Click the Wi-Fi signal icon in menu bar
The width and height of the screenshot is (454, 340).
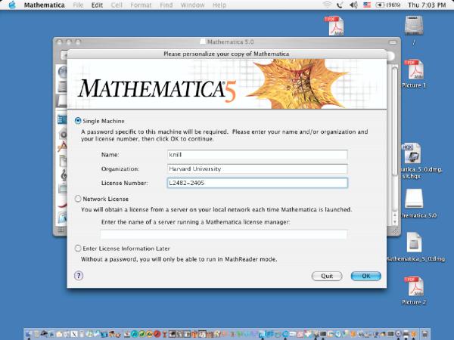(327, 5)
